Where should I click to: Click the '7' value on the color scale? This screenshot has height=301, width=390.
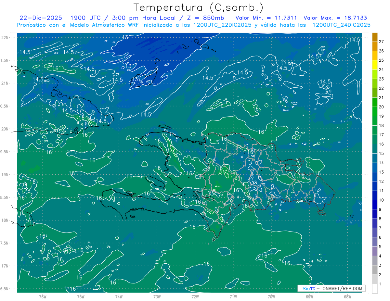coord(381,228)
